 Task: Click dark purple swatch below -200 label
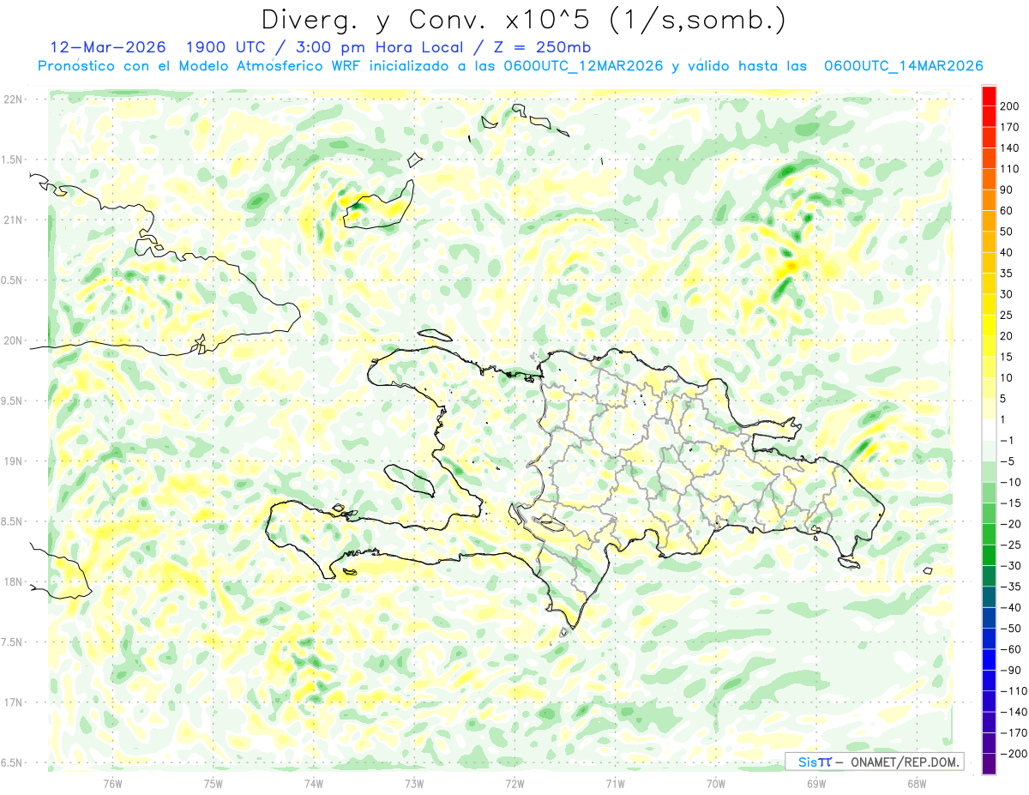(x=989, y=764)
